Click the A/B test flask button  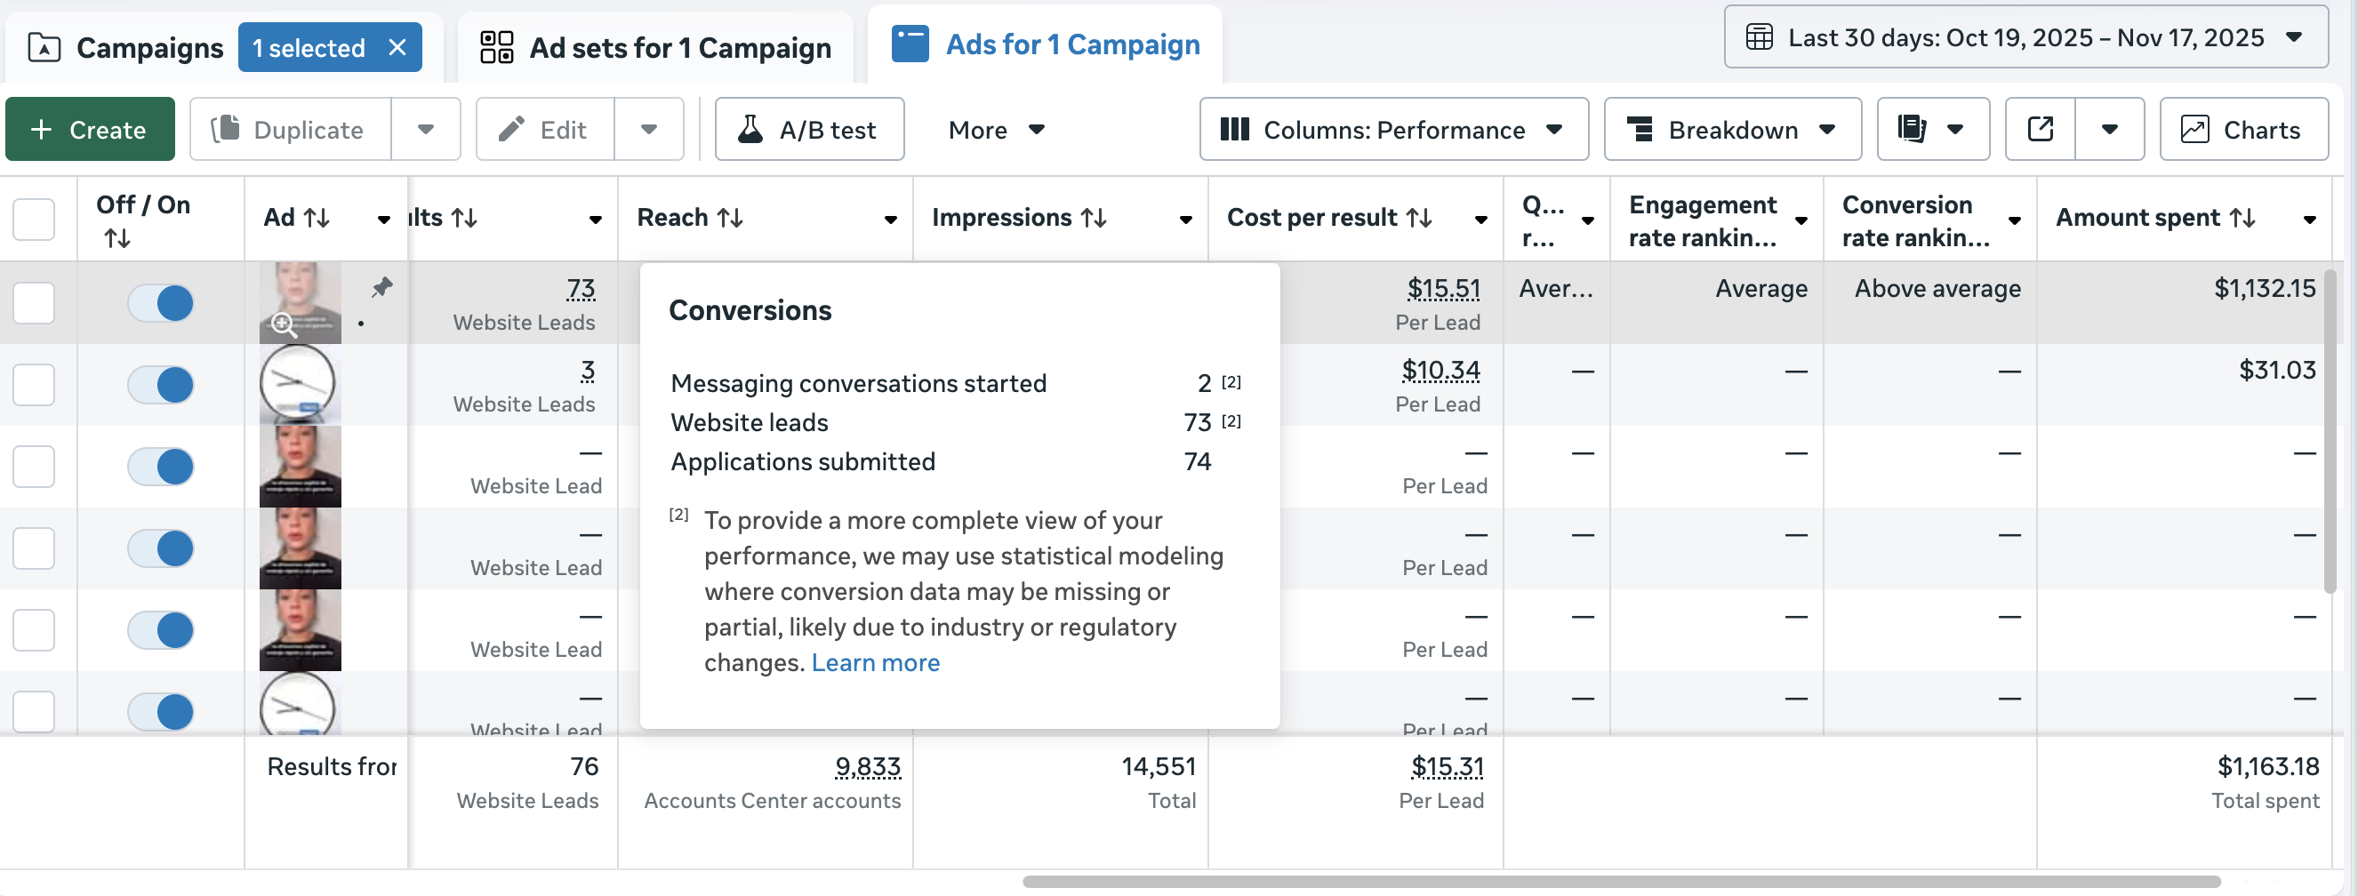point(809,129)
